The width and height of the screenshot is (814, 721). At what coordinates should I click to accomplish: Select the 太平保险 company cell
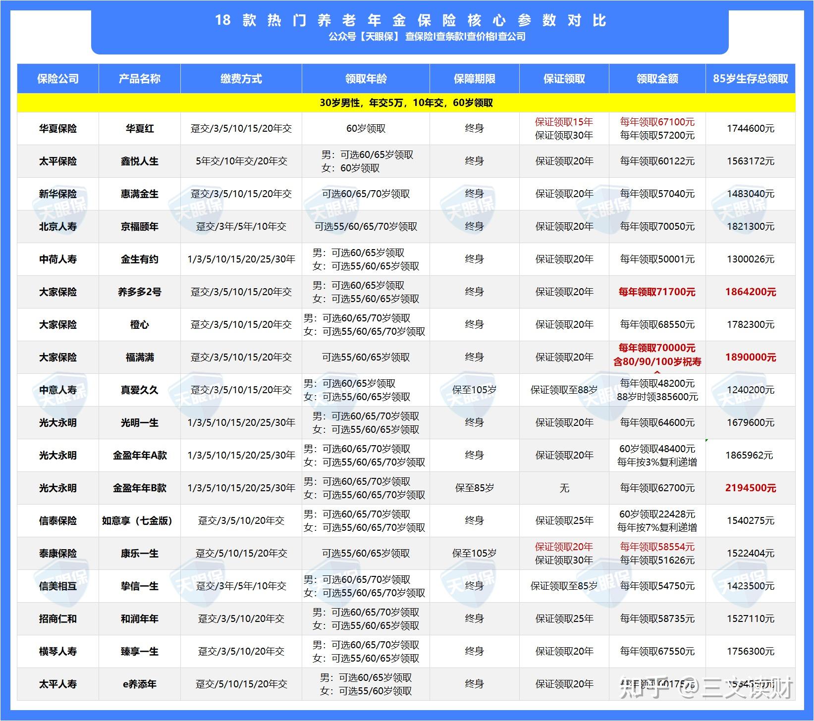(58, 161)
